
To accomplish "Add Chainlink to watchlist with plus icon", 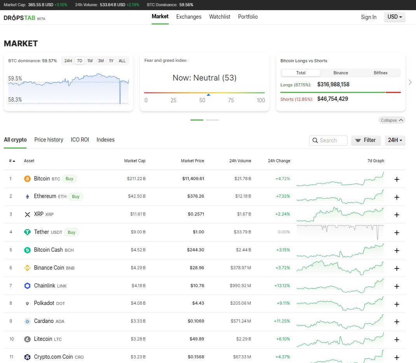I will coord(397,286).
